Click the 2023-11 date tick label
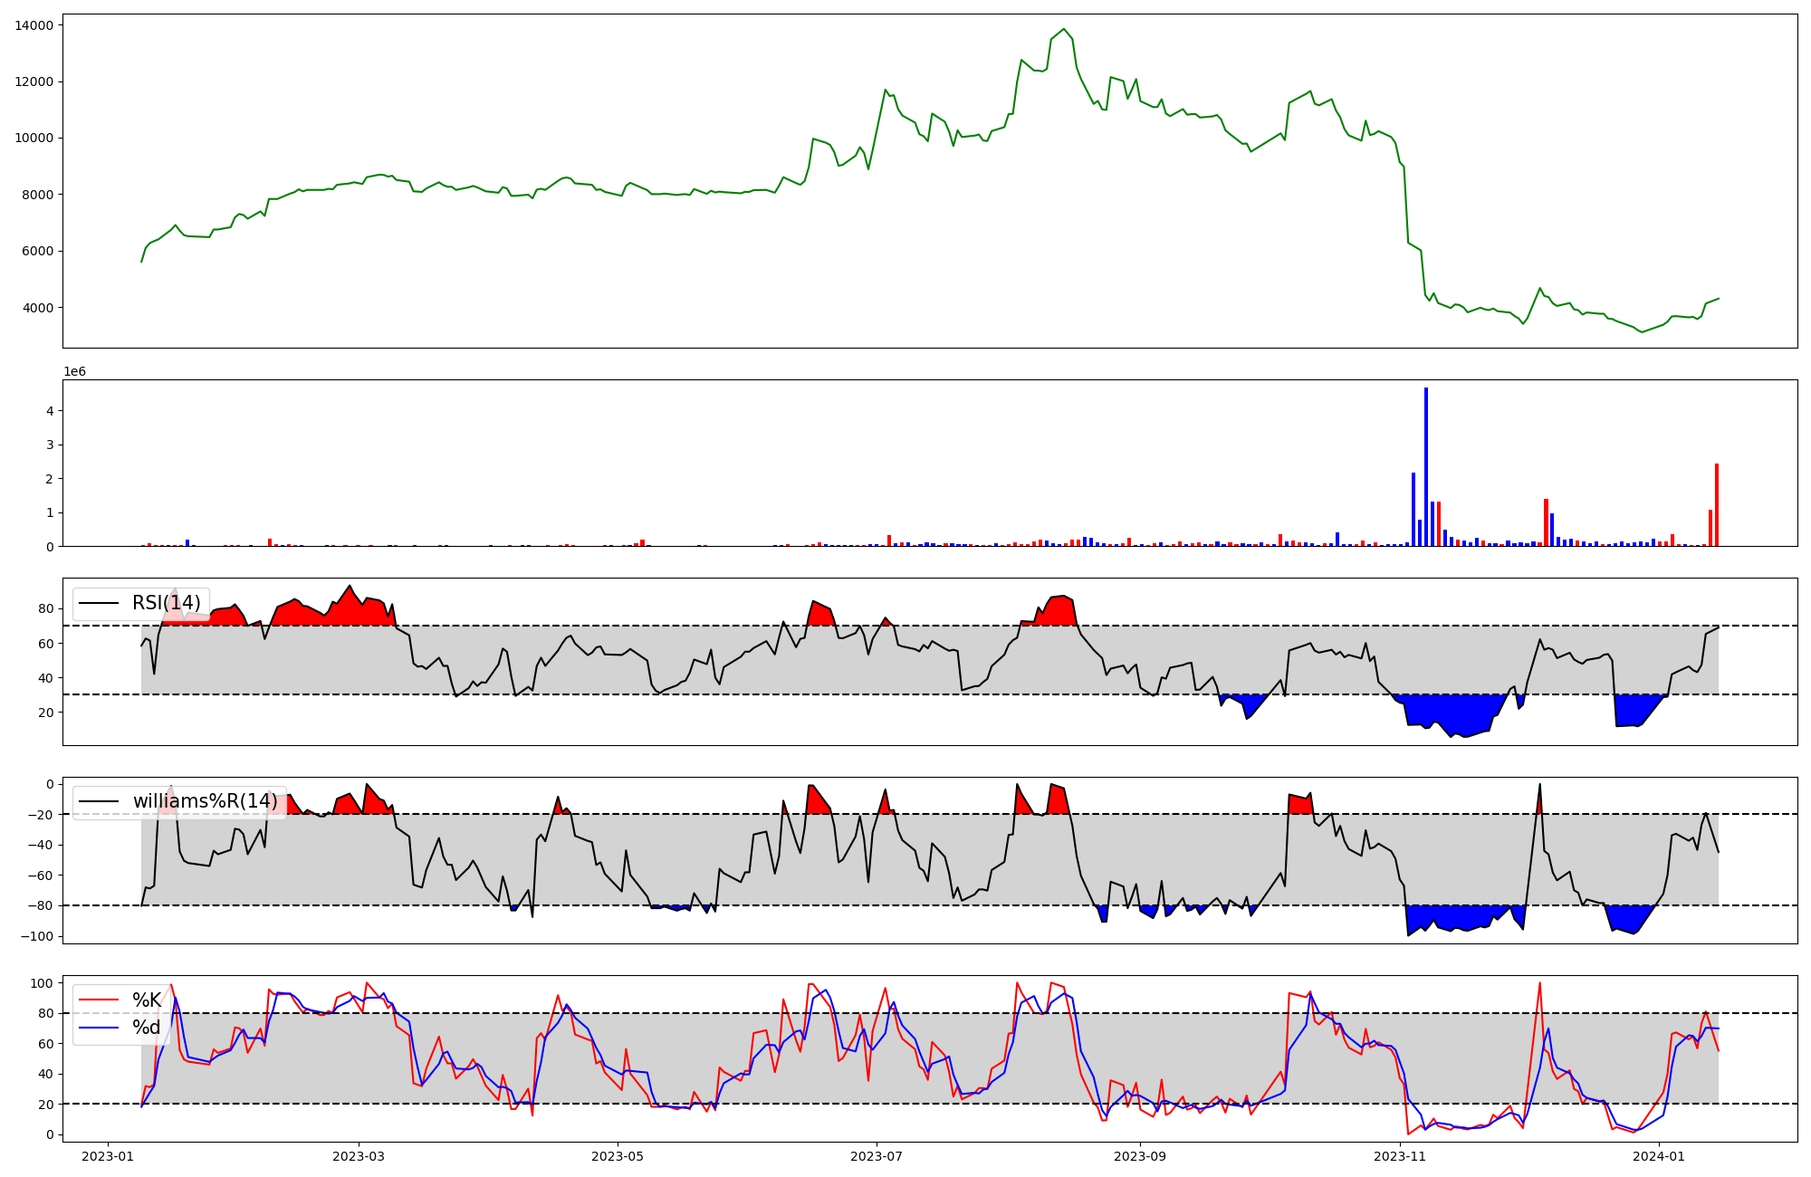1811x1177 pixels. [1400, 1156]
